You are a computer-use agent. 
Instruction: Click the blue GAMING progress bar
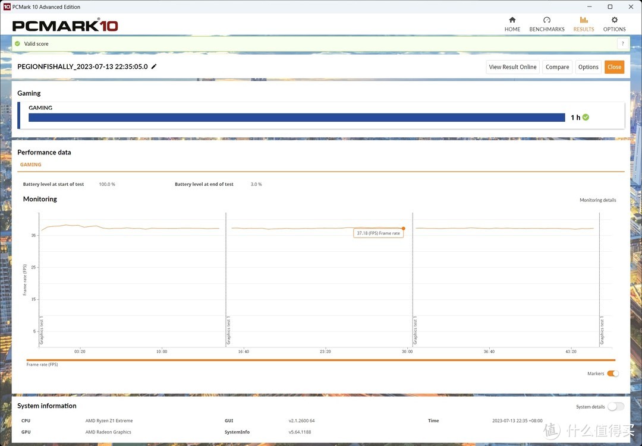297,118
